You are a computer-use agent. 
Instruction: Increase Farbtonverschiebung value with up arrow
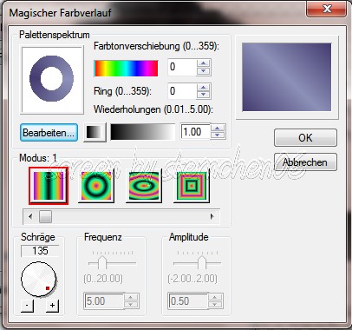[x=204, y=63]
